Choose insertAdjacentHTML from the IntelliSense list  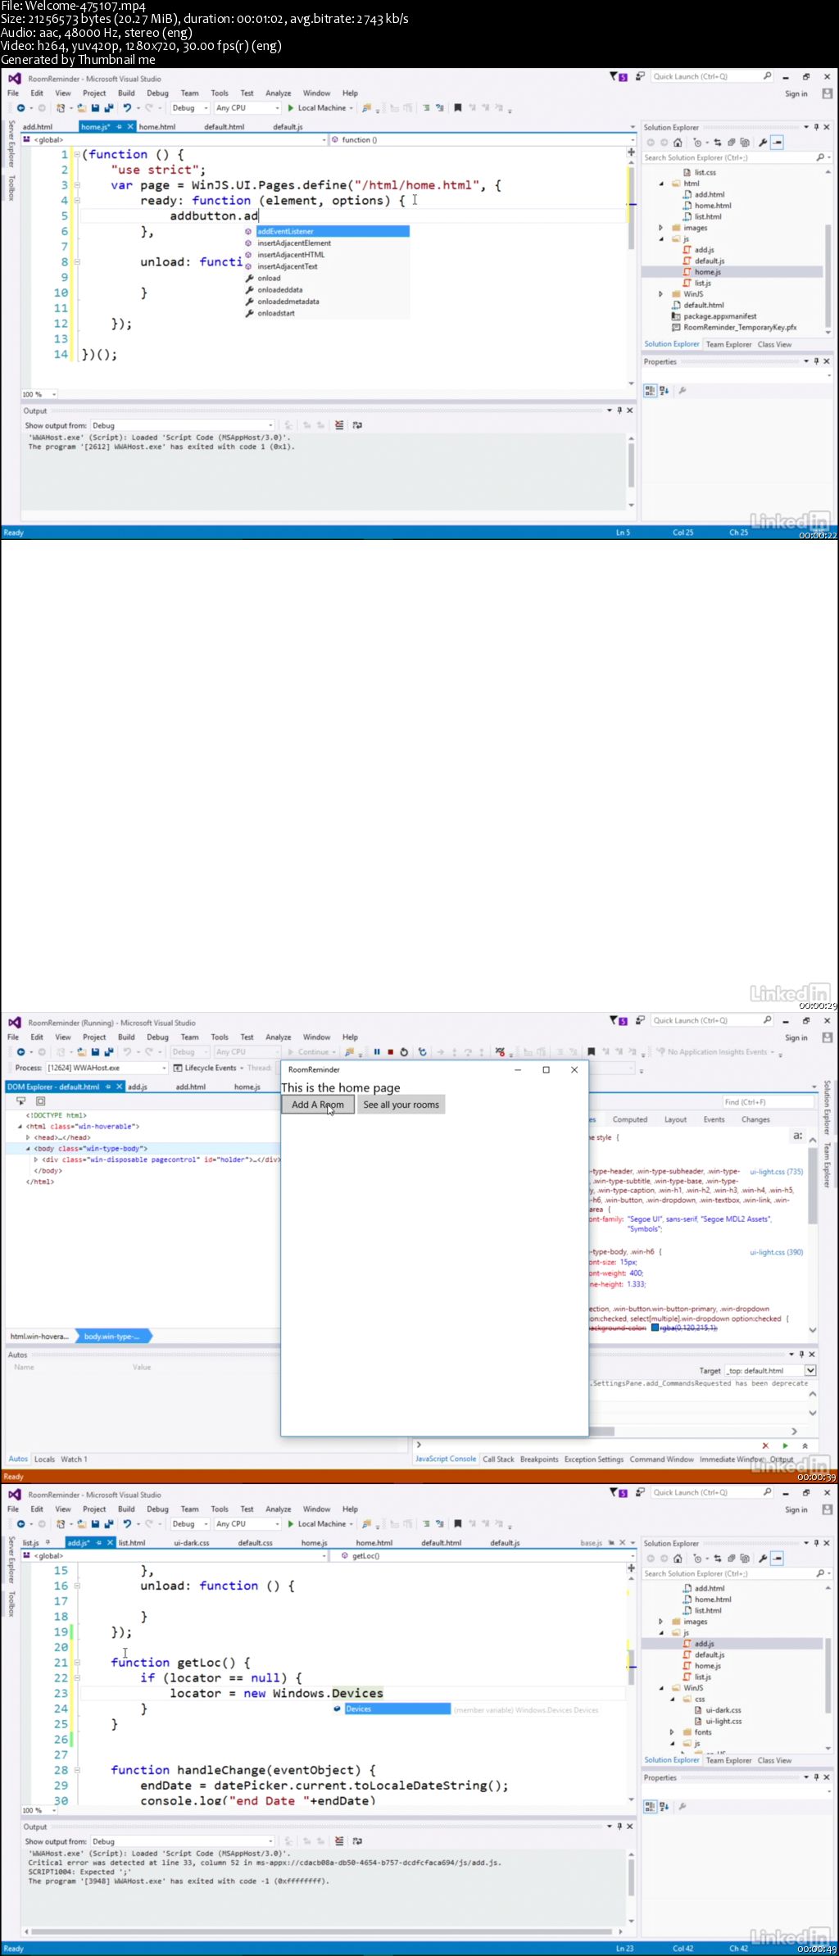point(291,255)
